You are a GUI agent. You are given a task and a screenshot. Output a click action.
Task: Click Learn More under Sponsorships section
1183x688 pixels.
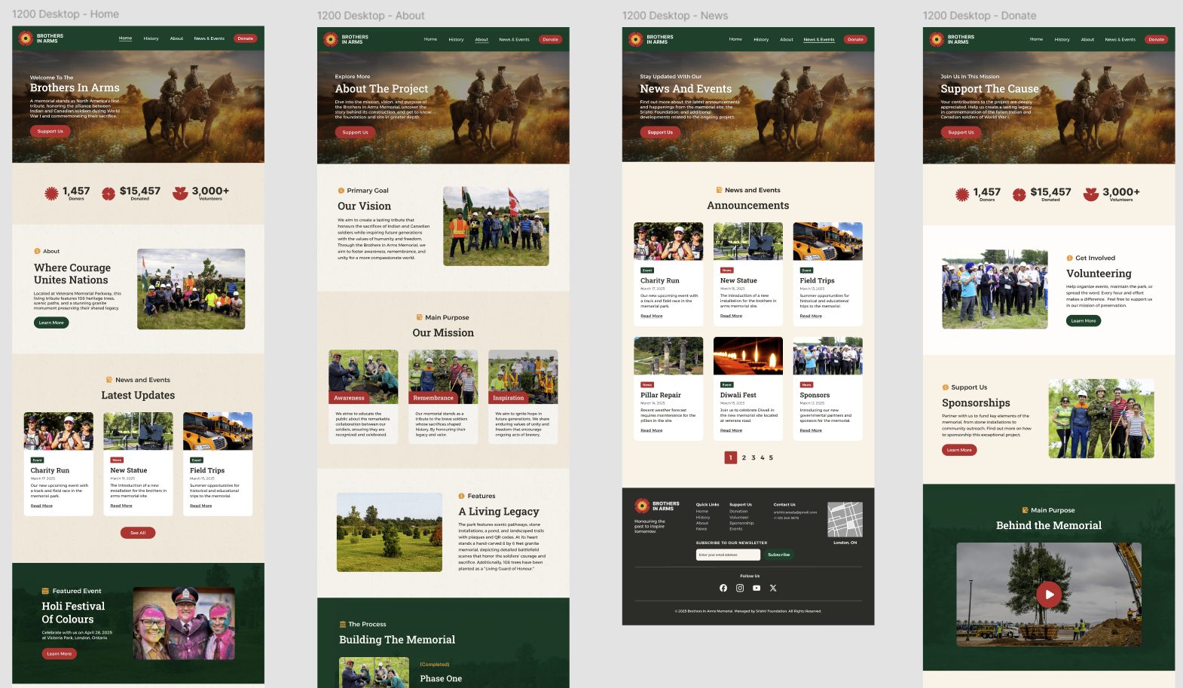pyautogui.click(x=959, y=450)
